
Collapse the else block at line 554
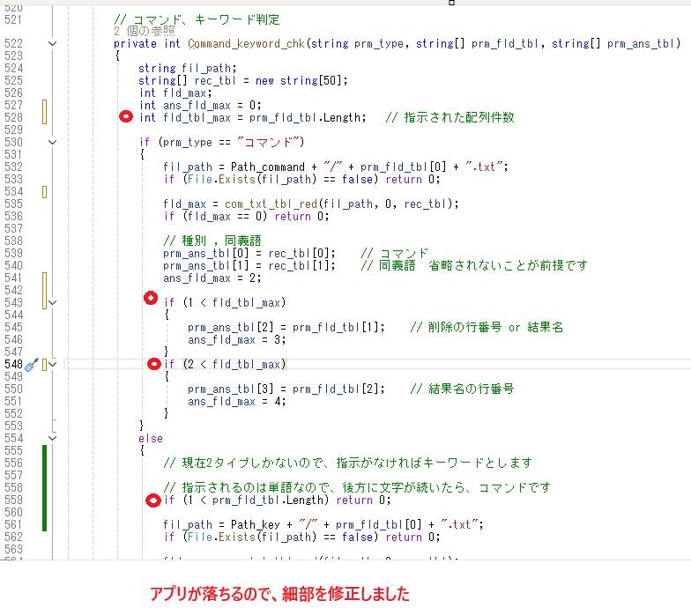pyautogui.click(x=52, y=438)
